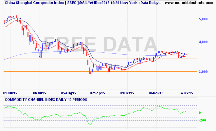Click the Commodity Channel Index indicator title

tap(46, 100)
